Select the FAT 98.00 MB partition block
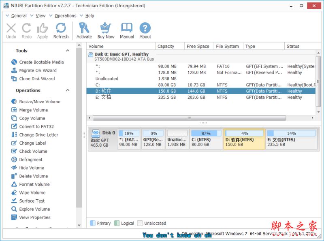 pos(129,139)
